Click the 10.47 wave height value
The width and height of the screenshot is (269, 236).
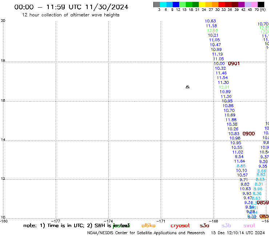[x=215, y=45]
